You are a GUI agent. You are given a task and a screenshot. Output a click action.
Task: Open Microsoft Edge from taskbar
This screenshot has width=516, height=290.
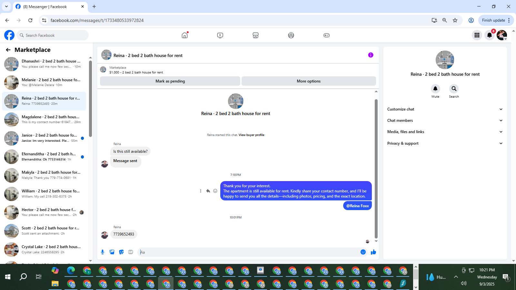(71, 270)
